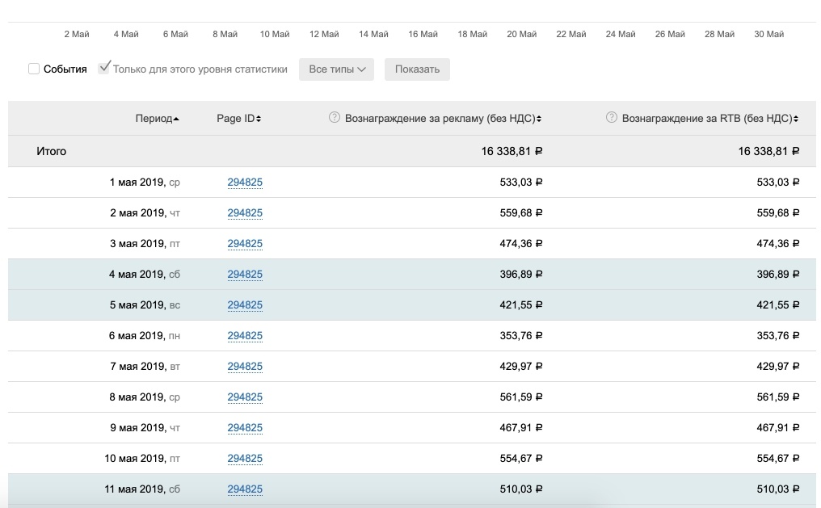Sort by Период column arrow
This screenshot has width=821, height=508.
pyautogui.click(x=176, y=119)
